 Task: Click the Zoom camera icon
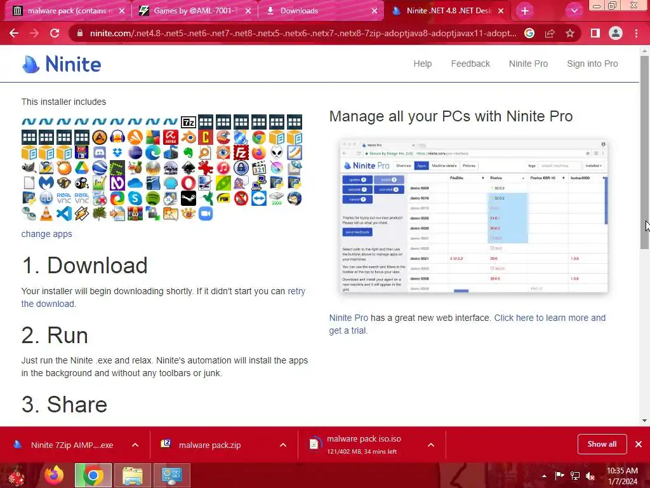pyautogui.click(x=206, y=213)
